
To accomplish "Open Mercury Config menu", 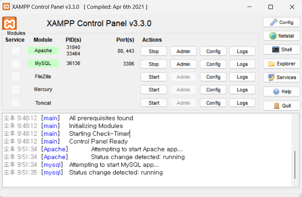I will (x=213, y=90).
